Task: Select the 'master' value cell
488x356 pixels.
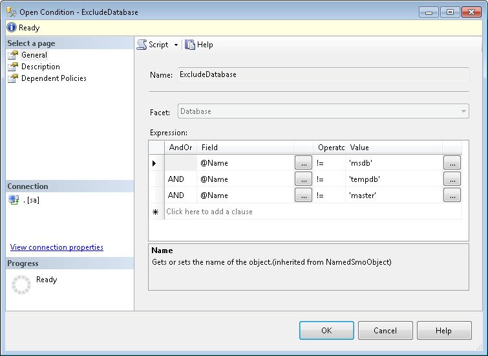Action: click(394, 195)
